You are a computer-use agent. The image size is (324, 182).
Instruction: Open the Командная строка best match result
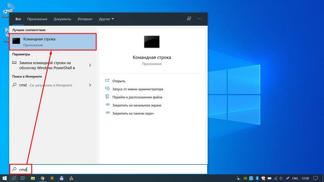pyautogui.click(x=53, y=42)
